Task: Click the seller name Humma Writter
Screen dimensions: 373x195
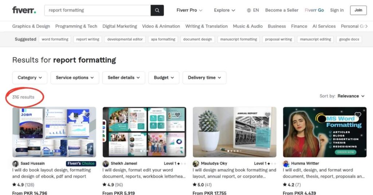Action: click(305, 163)
